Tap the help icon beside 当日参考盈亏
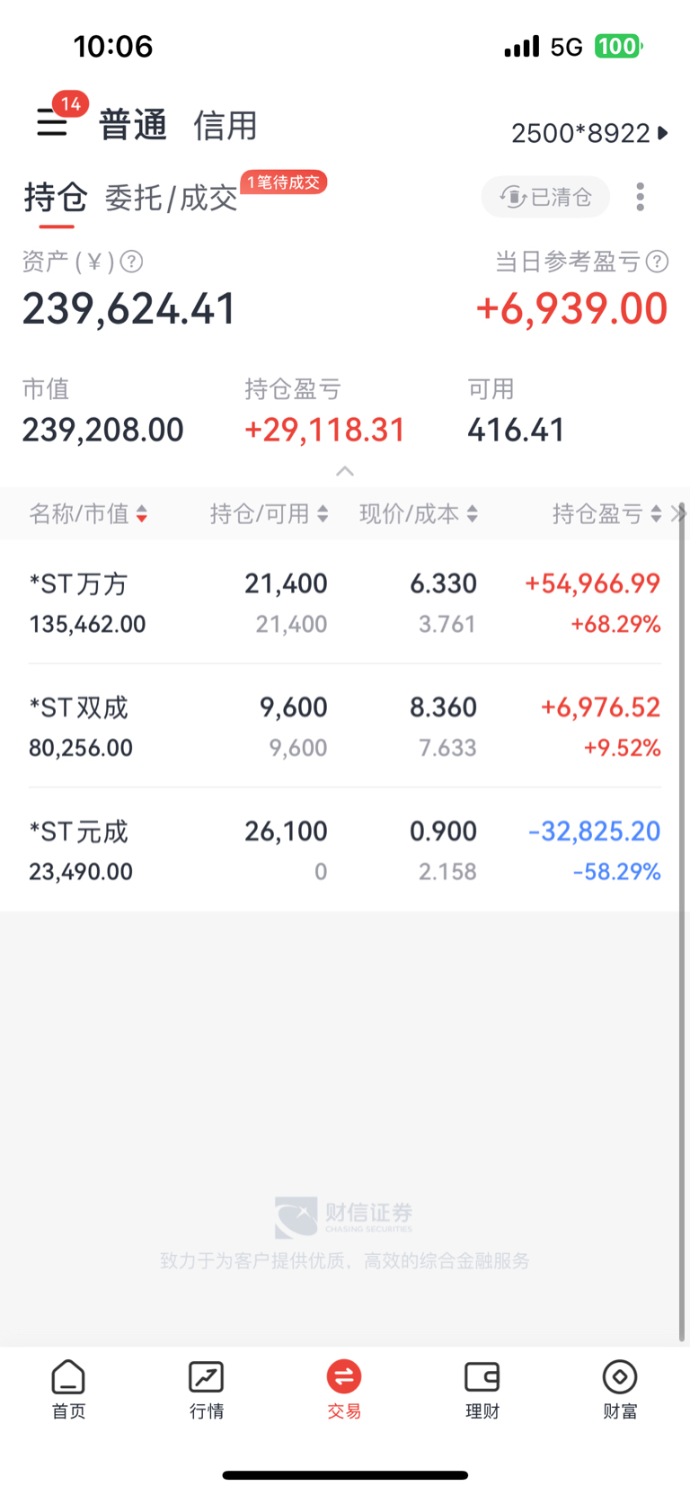Viewport: 690px width, 1495px height. click(658, 262)
